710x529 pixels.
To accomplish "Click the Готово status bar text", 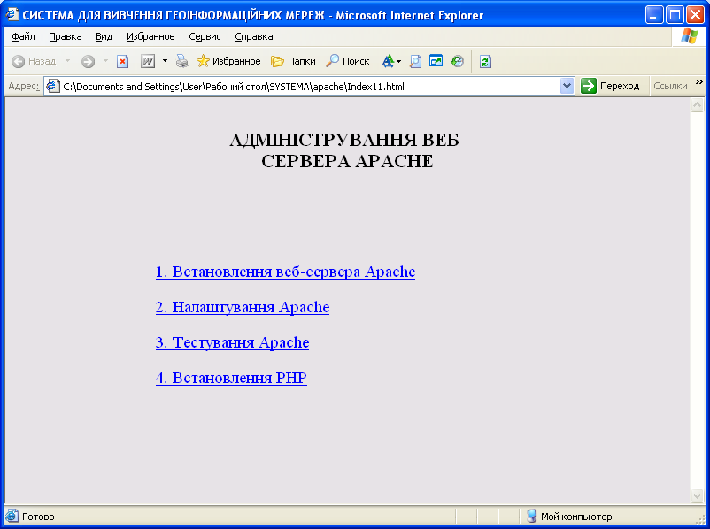I will 38,517.
